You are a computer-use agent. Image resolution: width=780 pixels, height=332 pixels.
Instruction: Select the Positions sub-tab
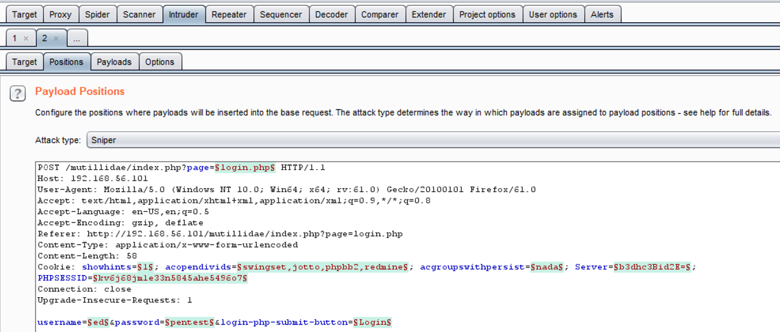tap(66, 61)
